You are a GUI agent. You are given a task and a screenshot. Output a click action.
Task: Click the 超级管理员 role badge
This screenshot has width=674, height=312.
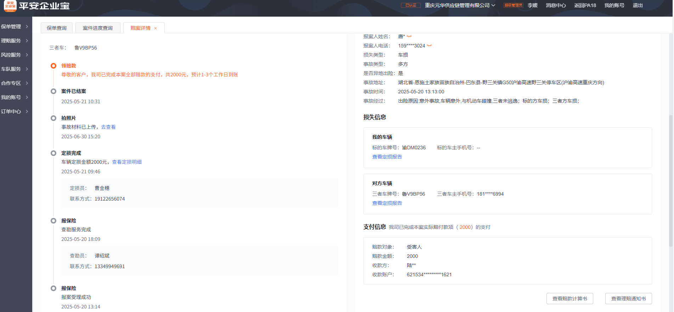tap(513, 5)
